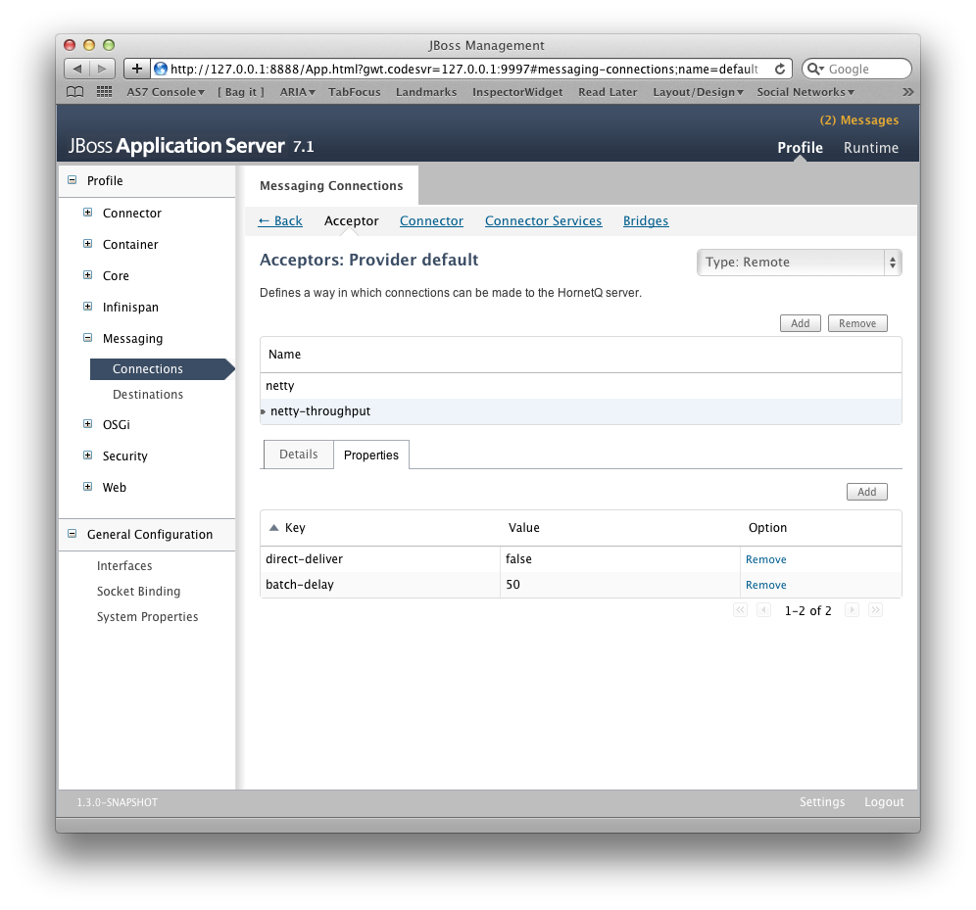Go to first page of properties table
Viewport: 976px width, 910px height.
[740, 610]
